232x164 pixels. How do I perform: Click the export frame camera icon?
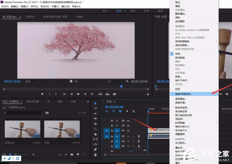point(114,94)
